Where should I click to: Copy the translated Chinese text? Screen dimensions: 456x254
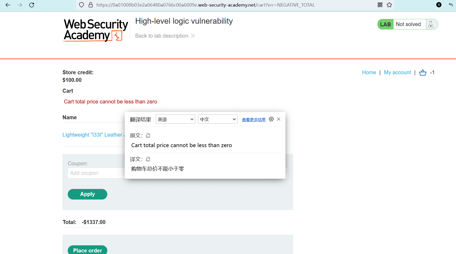148,159
